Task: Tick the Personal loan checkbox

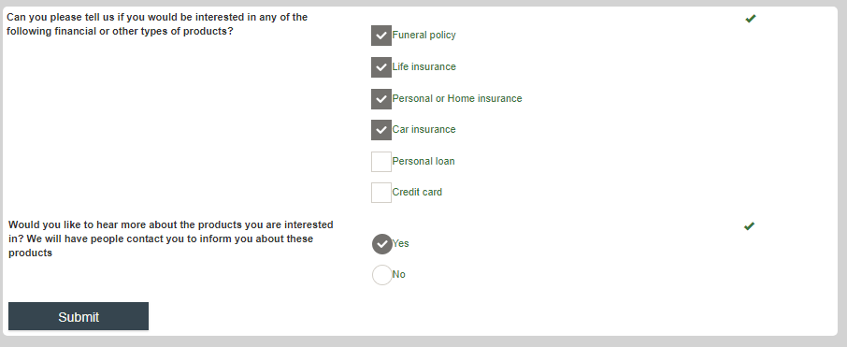Action: [x=381, y=162]
